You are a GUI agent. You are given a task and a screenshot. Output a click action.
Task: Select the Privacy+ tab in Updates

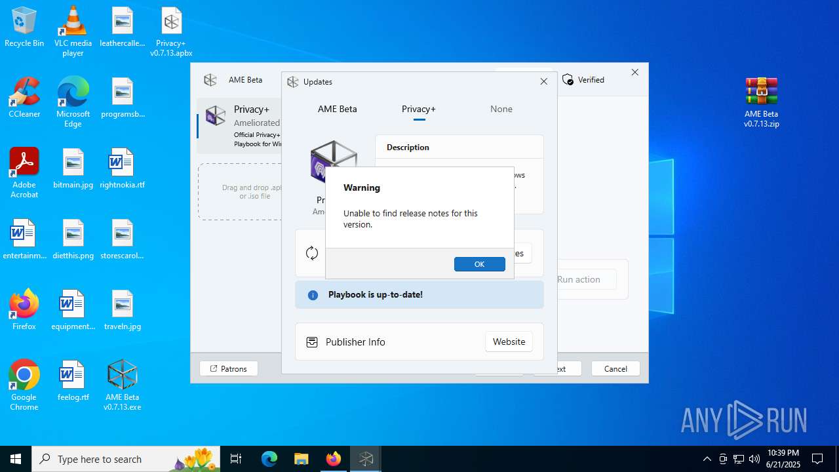point(419,109)
